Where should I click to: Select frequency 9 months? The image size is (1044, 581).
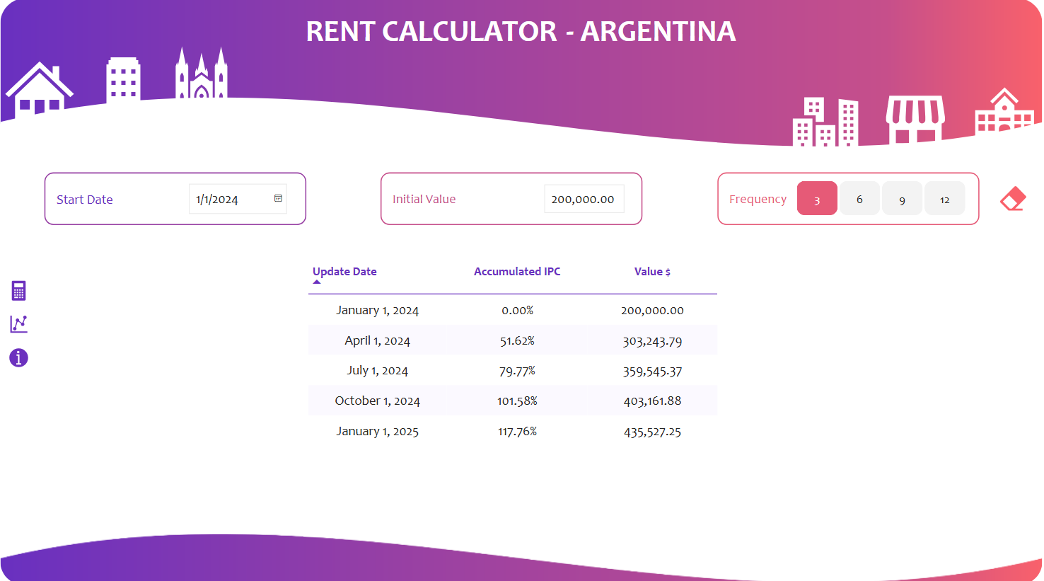coord(902,199)
